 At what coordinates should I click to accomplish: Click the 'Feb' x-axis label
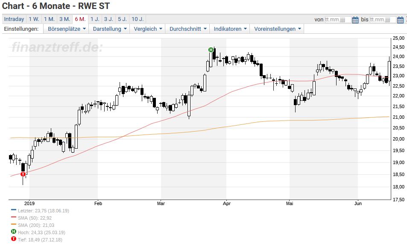[x=98, y=203]
